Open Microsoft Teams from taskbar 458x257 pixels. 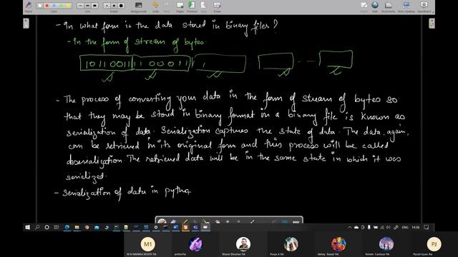pyautogui.click(x=195, y=227)
